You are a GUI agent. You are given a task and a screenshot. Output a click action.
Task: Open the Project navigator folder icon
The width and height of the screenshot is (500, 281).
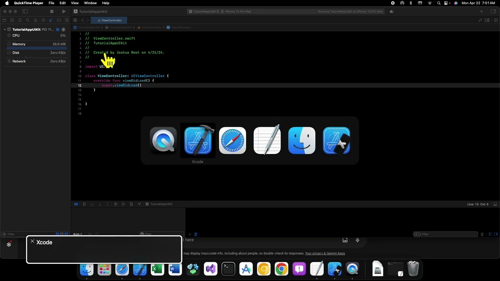pos(4,20)
